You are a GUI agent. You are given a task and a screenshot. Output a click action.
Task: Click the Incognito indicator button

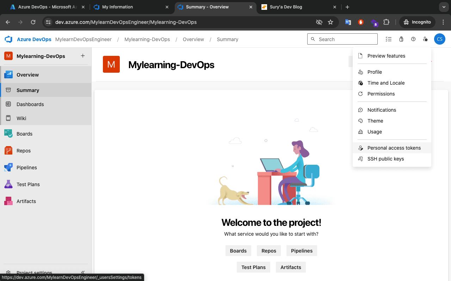[x=417, y=22]
